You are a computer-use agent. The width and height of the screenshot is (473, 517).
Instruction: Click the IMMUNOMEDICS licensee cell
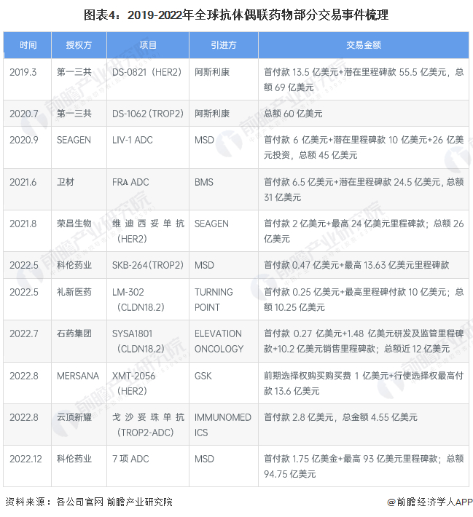(x=224, y=425)
